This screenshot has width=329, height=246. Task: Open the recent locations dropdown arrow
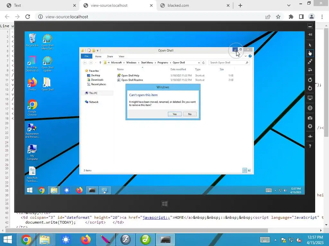(96, 62)
